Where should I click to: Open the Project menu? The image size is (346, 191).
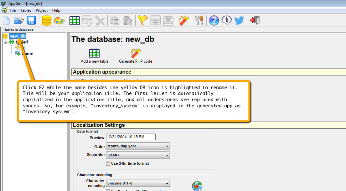42,10
